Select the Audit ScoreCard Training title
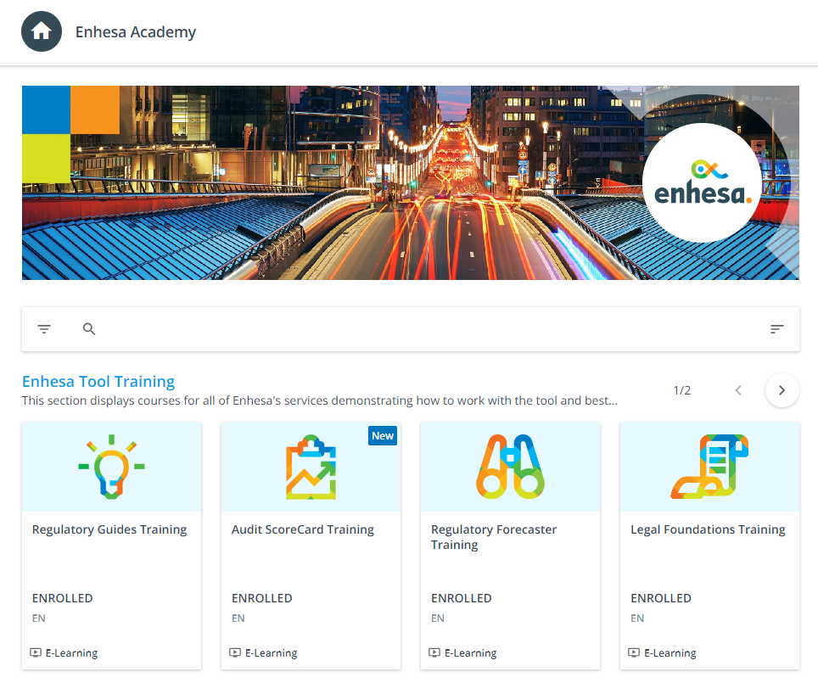 point(302,529)
